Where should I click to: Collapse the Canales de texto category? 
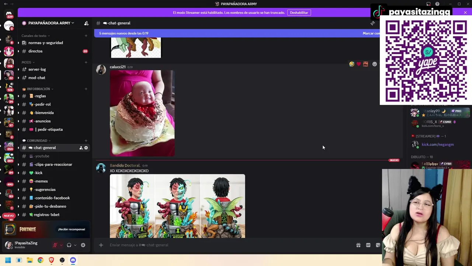pyautogui.click(x=36, y=36)
